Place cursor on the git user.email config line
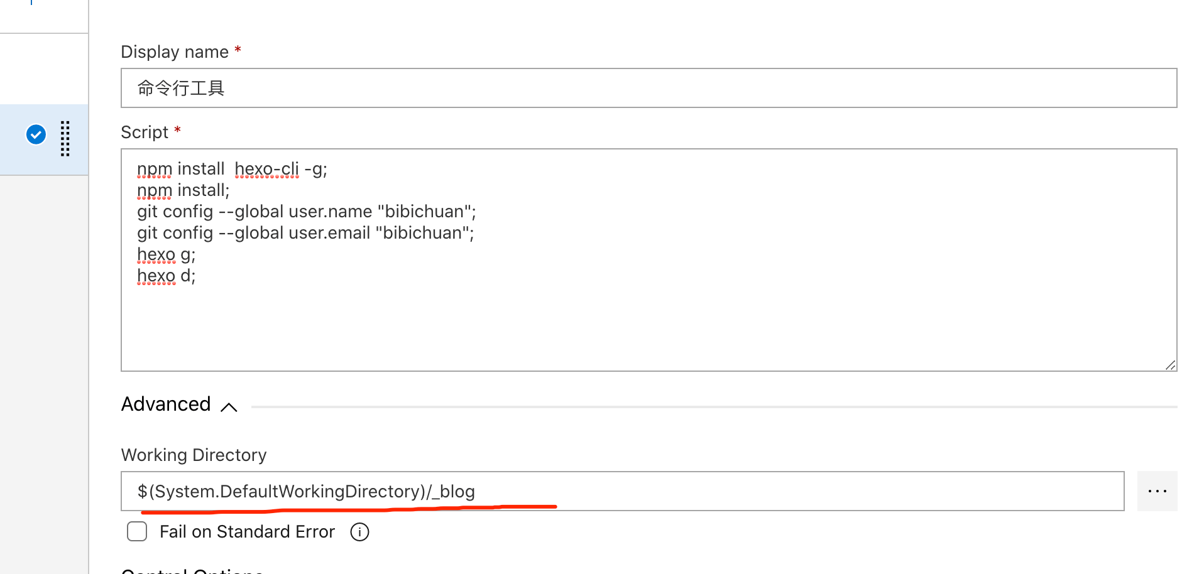This screenshot has width=1204, height=574. tap(305, 233)
